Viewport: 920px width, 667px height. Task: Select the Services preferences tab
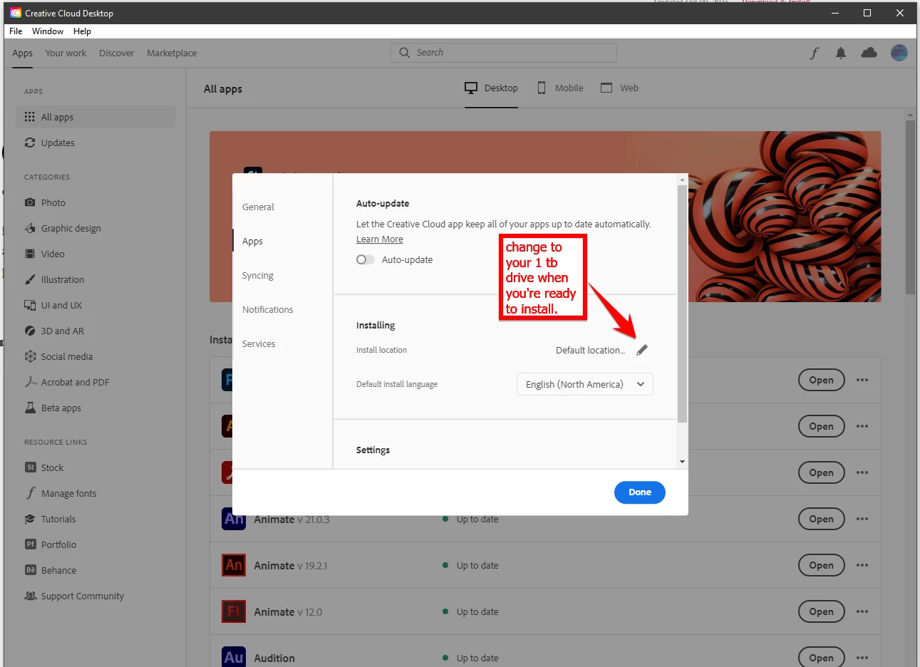click(258, 344)
